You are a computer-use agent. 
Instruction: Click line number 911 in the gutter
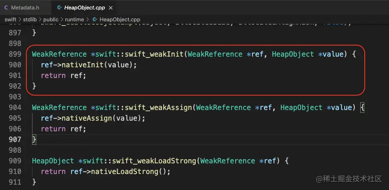pos(15,182)
